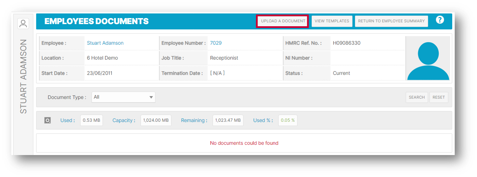Click the storage disk icon beside Used

[x=47, y=120]
